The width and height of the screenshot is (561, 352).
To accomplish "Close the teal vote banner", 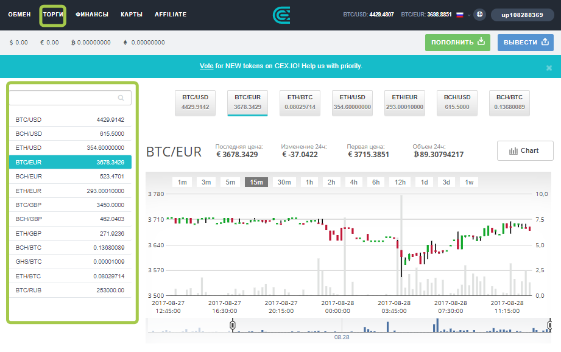I will click(x=549, y=68).
